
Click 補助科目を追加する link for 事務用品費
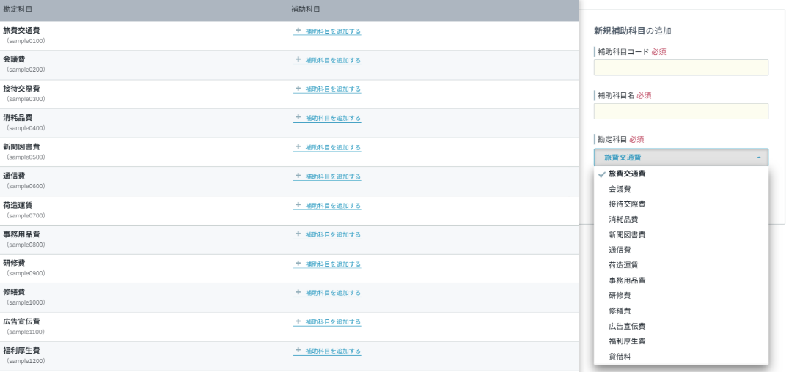tap(327, 235)
